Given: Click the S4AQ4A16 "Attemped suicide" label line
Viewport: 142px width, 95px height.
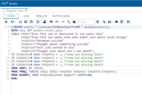Looking at the screenshot, I should coord(42,41).
